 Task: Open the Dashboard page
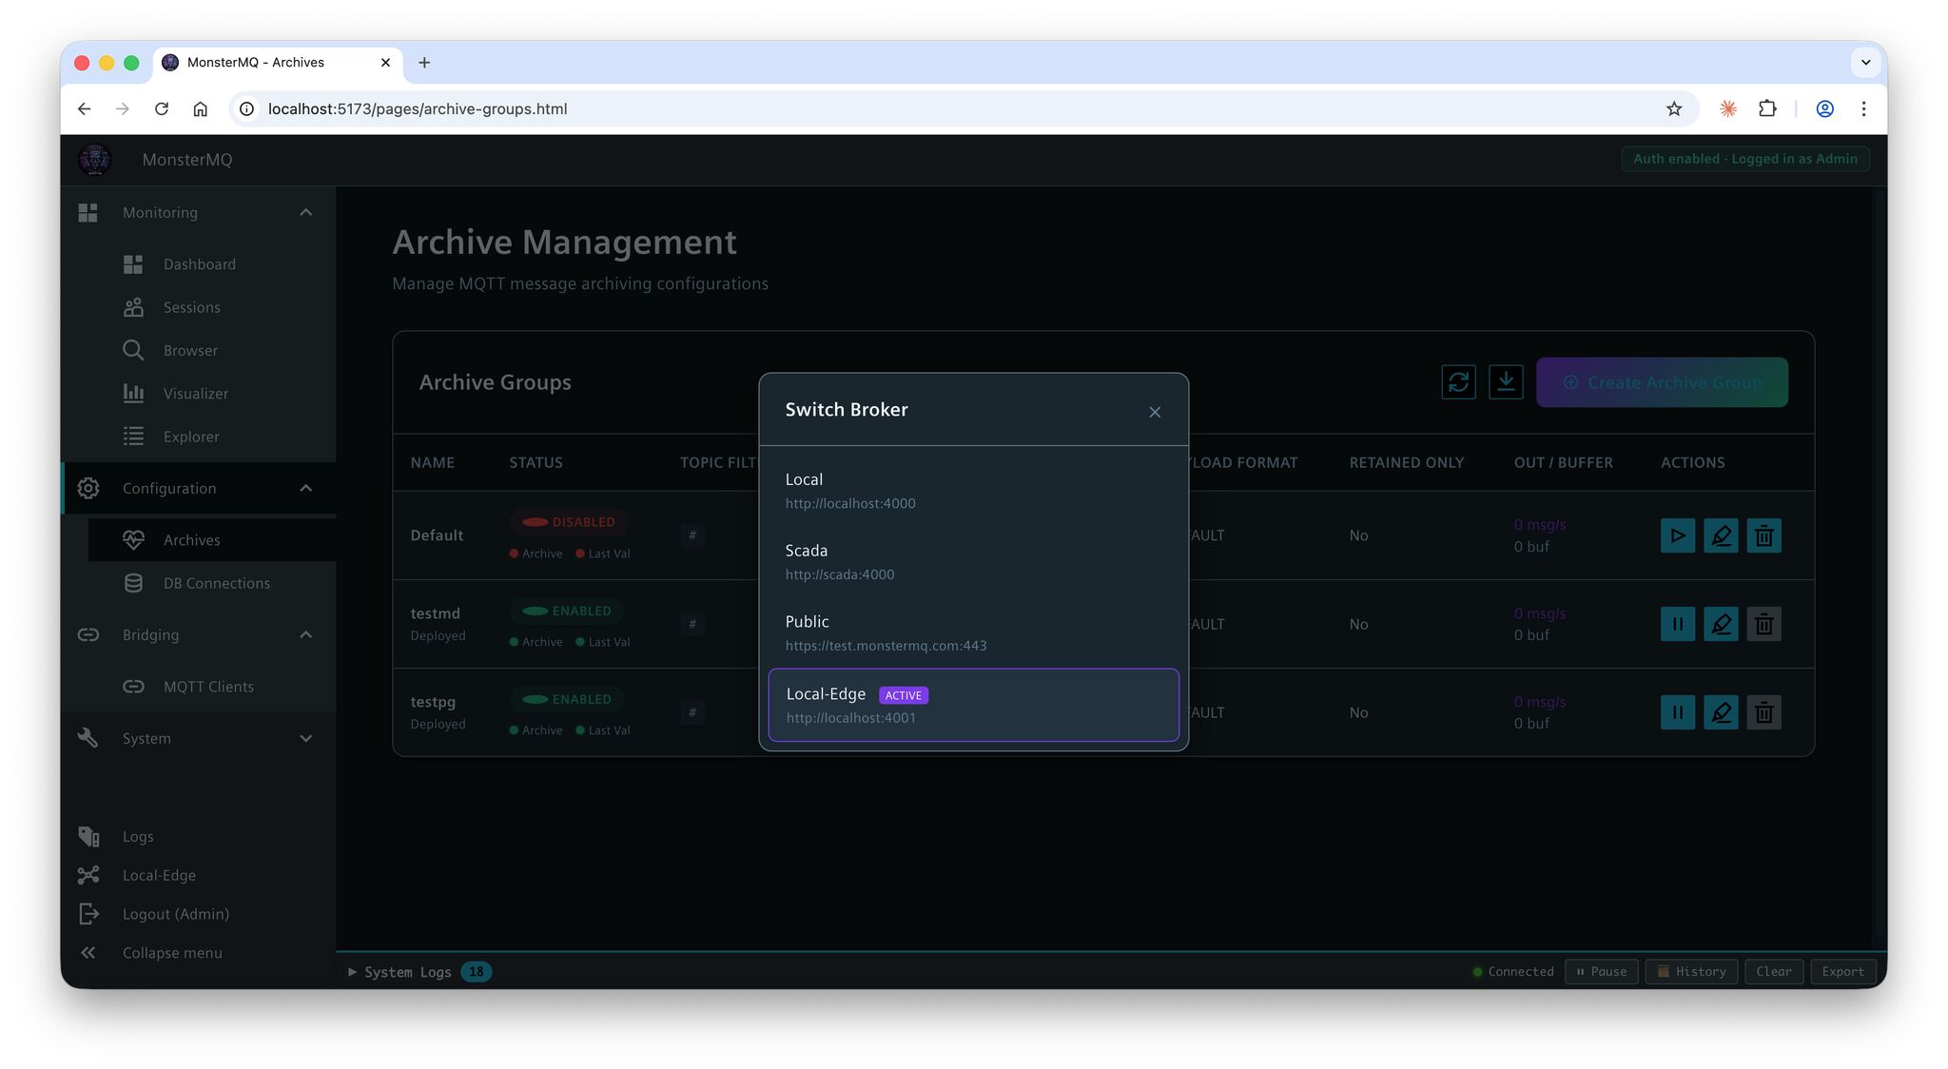point(211,264)
